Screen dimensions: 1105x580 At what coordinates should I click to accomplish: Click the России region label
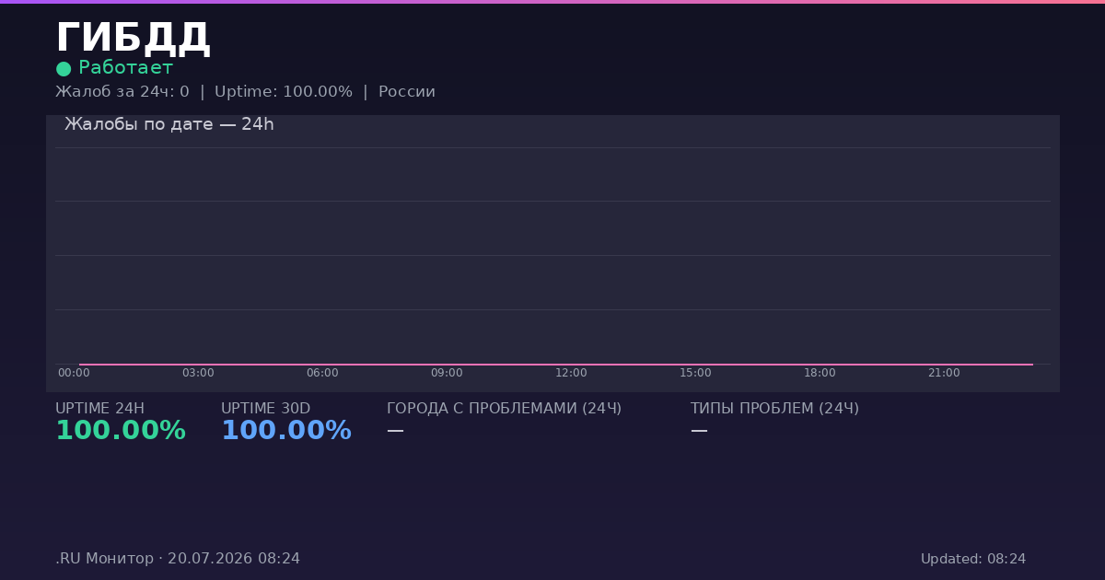407,92
